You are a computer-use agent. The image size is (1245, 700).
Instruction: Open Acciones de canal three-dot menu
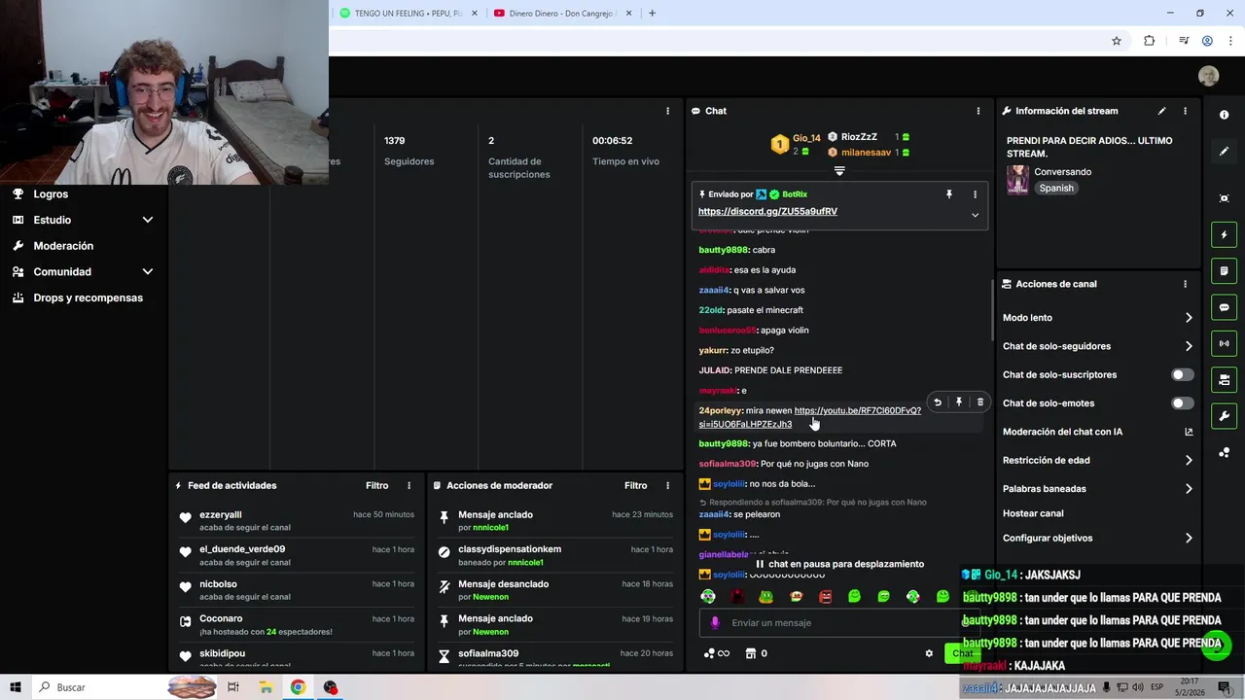pyautogui.click(x=1185, y=284)
